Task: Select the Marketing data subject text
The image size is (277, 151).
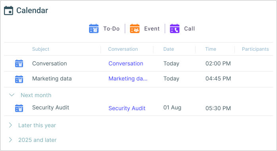Action: pos(52,78)
